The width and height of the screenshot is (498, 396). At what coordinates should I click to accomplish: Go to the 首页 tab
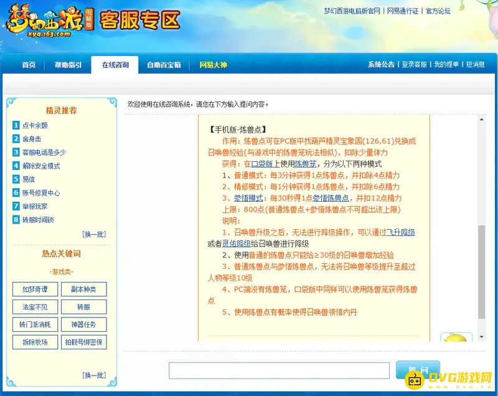pyautogui.click(x=29, y=65)
